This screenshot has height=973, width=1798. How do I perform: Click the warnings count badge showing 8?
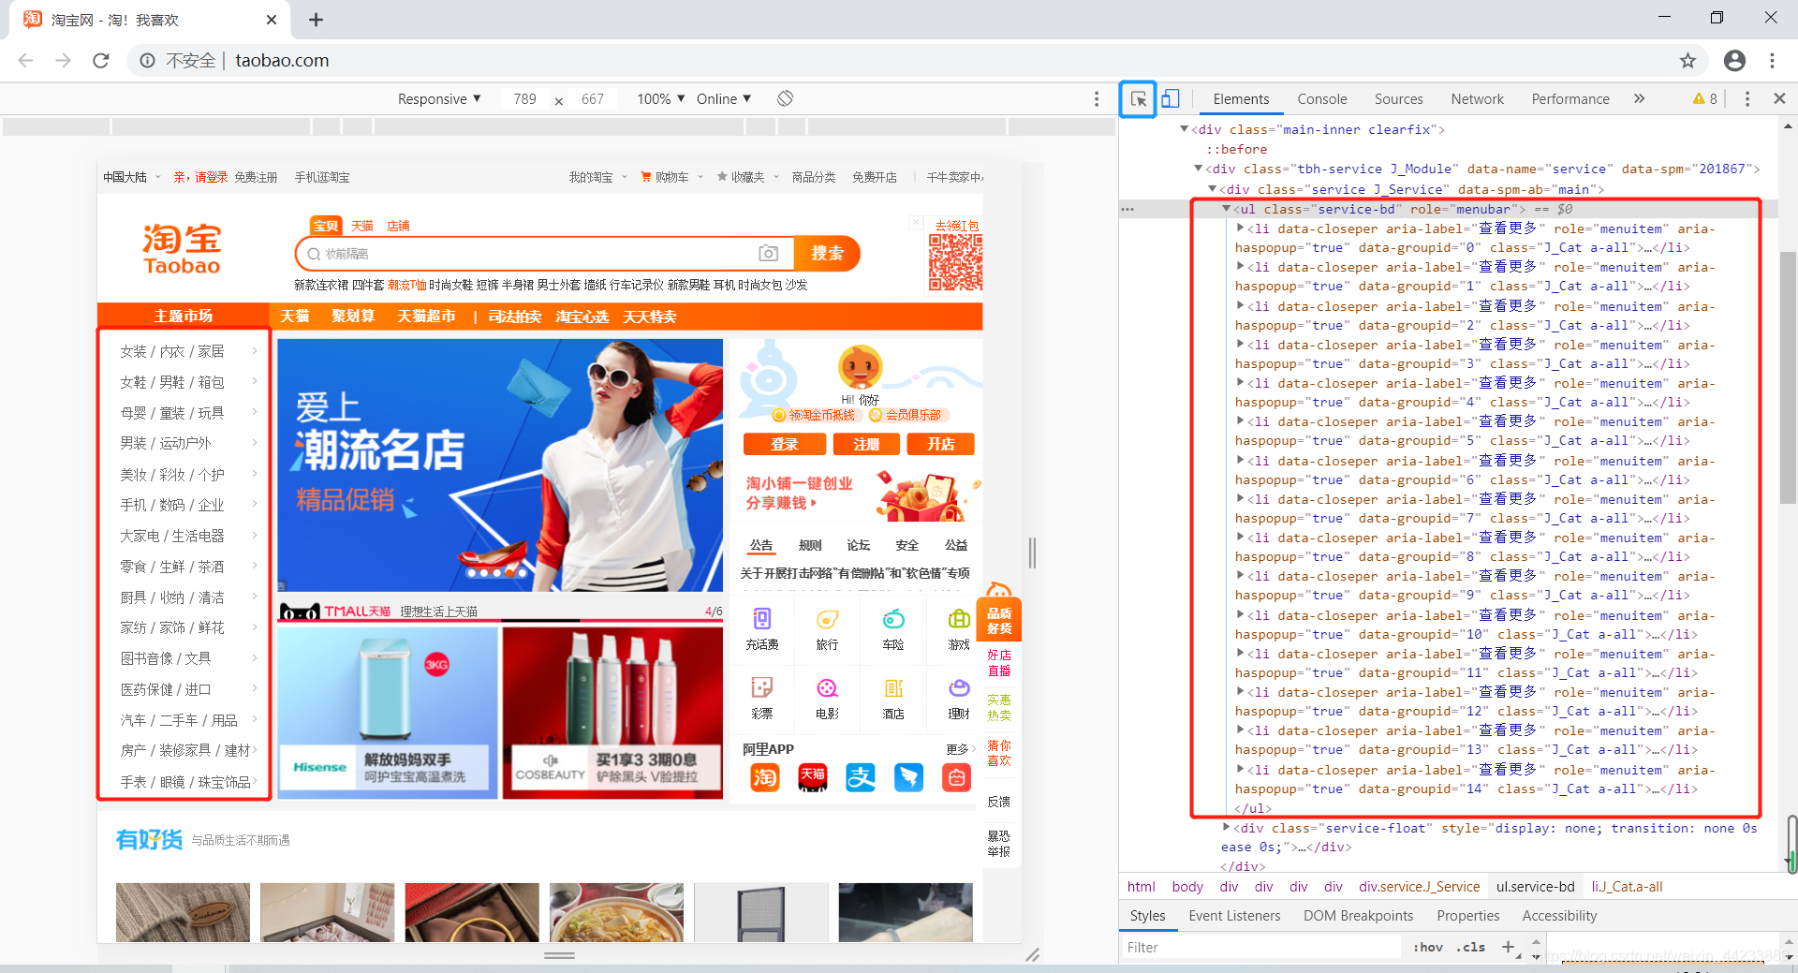point(1704,98)
